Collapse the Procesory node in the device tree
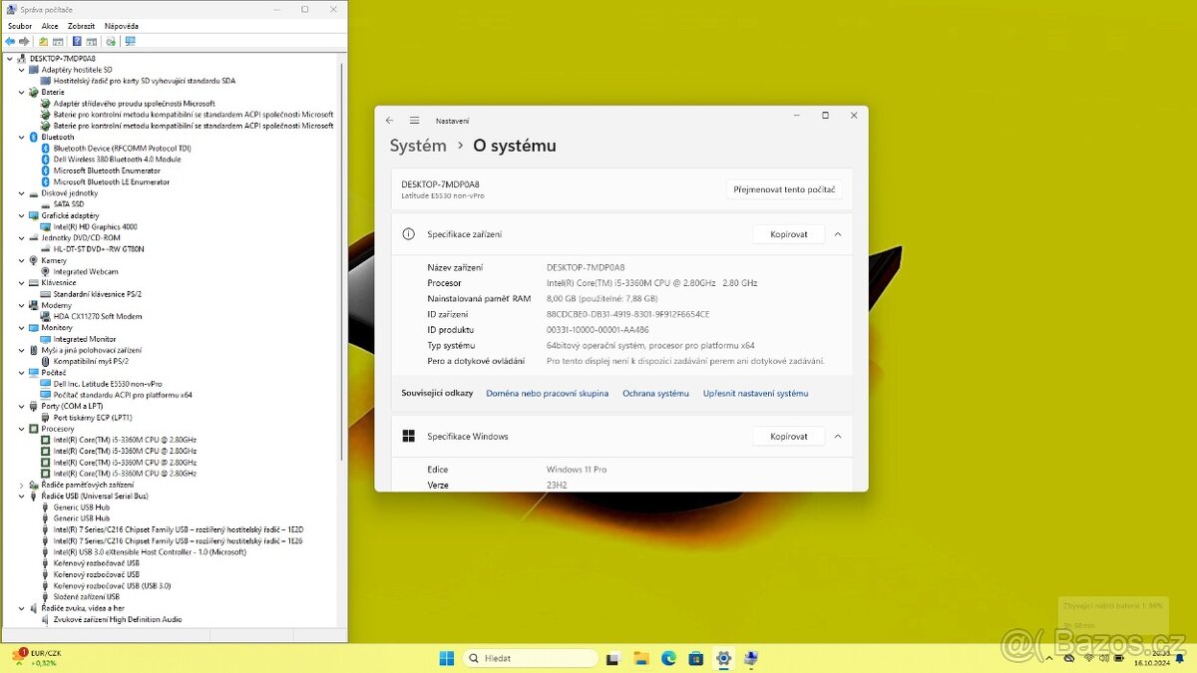 tap(22, 428)
